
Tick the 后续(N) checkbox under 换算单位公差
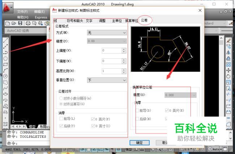pos(137,119)
